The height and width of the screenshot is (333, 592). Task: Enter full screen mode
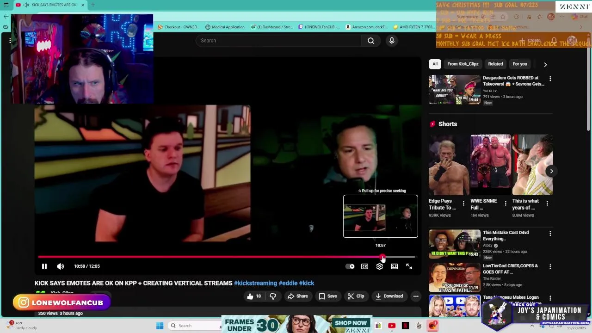409,266
